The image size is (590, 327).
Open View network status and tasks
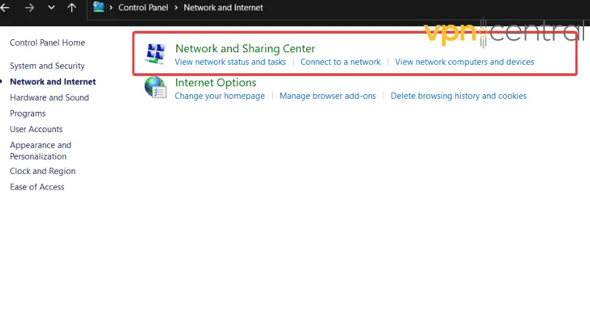point(230,62)
